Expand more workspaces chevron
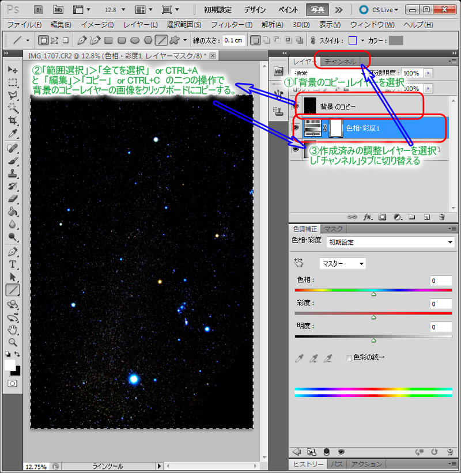The height and width of the screenshot is (473, 461). click(339, 10)
